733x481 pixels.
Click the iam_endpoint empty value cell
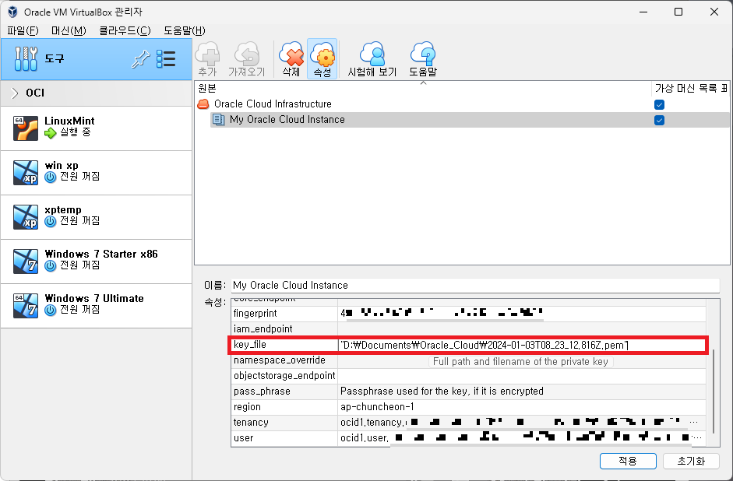[522, 328]
